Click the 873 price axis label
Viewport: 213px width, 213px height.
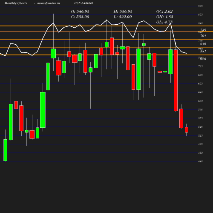200,14
